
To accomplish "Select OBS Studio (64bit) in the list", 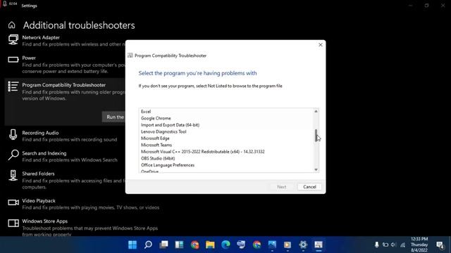I will [x=226, y=158].
